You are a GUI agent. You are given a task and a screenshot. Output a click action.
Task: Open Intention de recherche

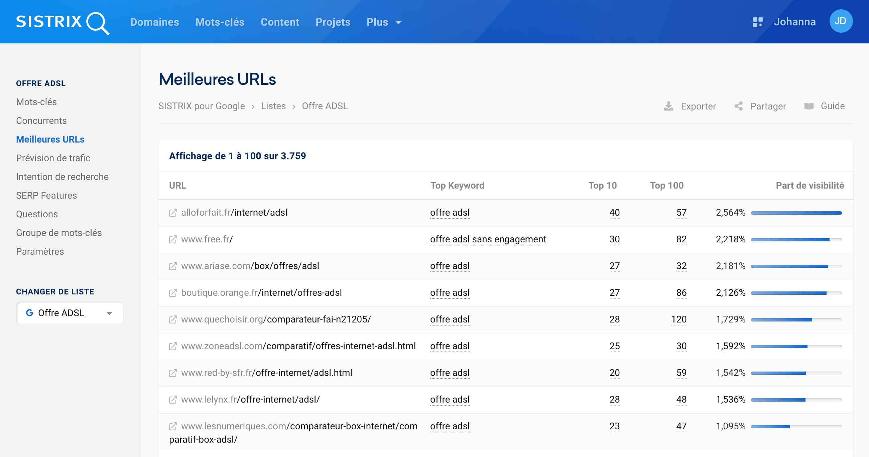(63, 177)
